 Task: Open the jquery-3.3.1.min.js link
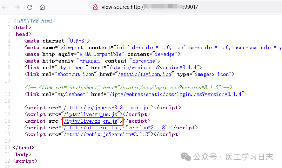(106, 108)
